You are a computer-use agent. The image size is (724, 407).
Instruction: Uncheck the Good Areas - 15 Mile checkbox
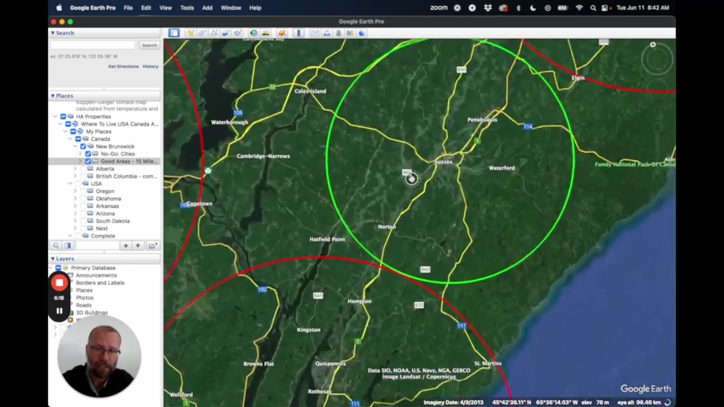(x=88, y=161)
